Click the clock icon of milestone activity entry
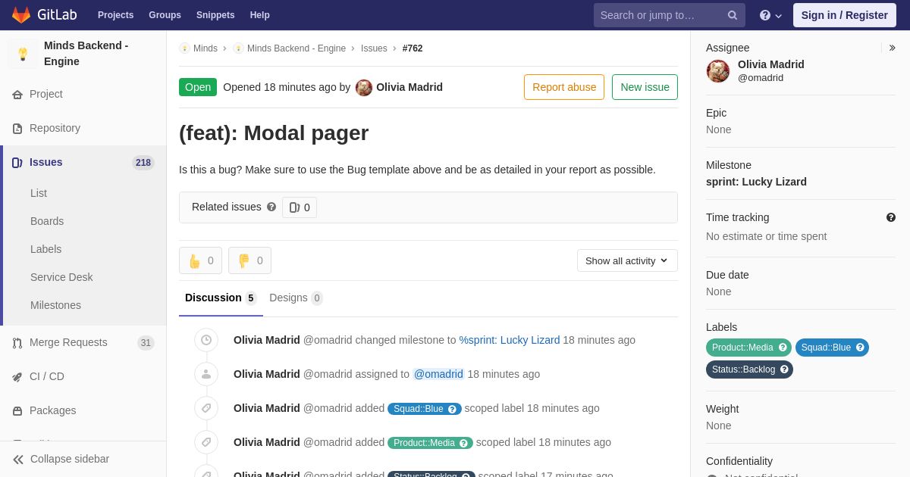Screen dimensions: 910x477 pyautogui.click(x=206, y=340)
